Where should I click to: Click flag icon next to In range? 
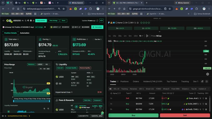tap(45, 27)
